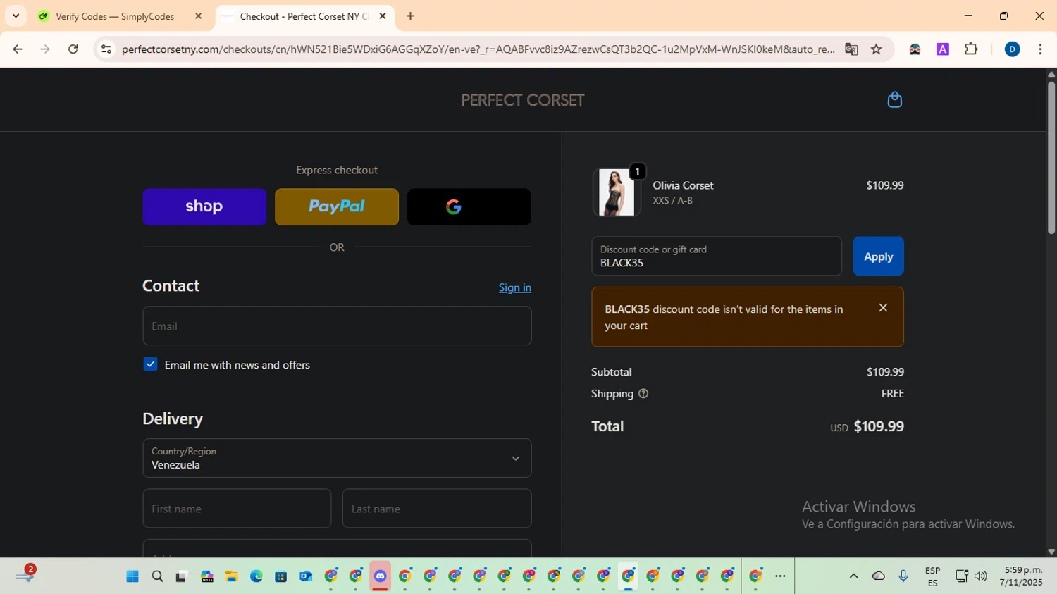Open the Chrome extensions puzzle icon
This screenshot has width=1057, height=594.
pyautogui.click(x=971, y=49)
